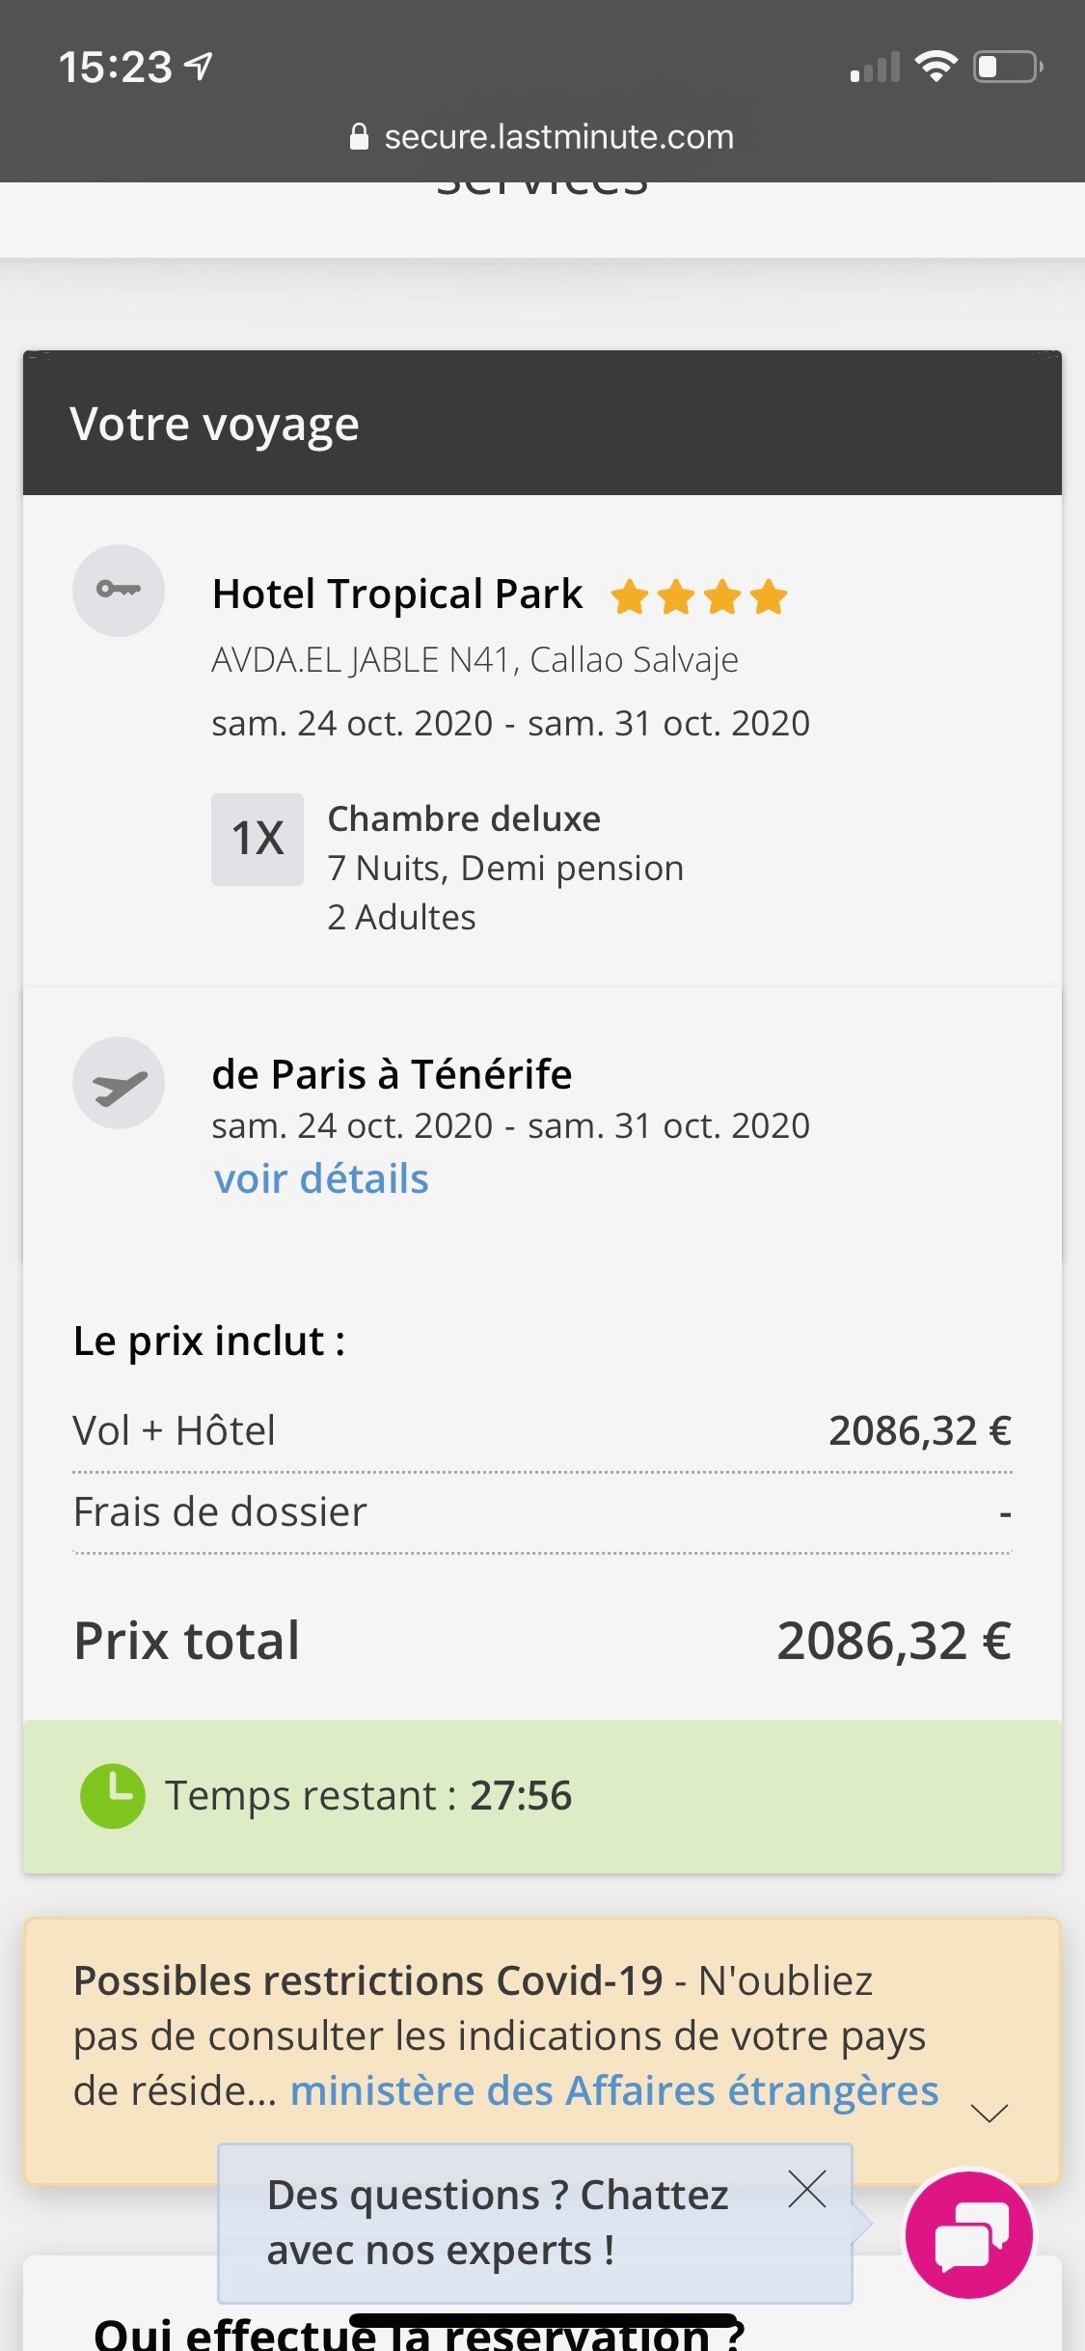Tap the battery status icon

pyautogui.click(x=1007, y=67)
